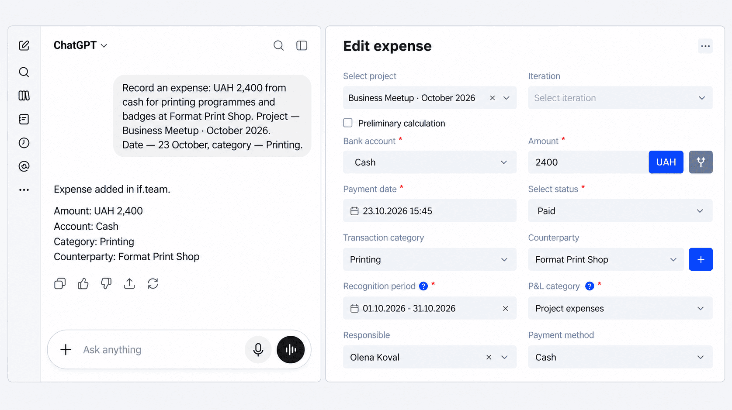732x410 pixels.
Task: Search chats using the header magnifier icon
Action: pos(278,45)
